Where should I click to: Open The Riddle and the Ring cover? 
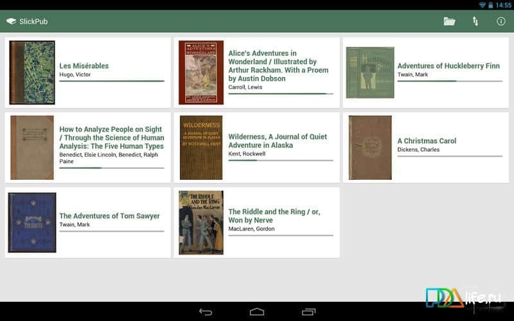[201, 222]
